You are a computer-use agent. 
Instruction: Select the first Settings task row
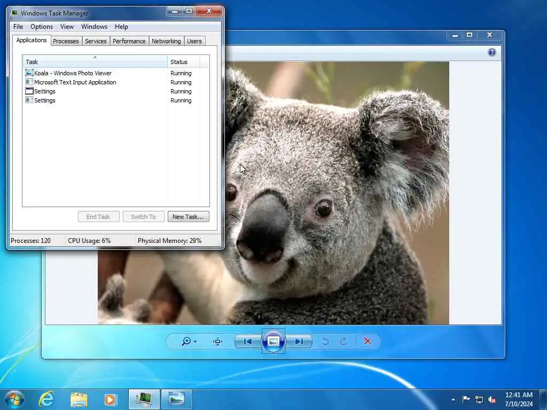[116, 91]
